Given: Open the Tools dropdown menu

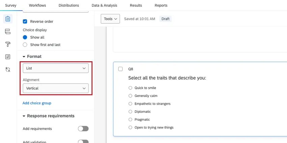Looking at the screenshot, I should (x=110, y=19).
